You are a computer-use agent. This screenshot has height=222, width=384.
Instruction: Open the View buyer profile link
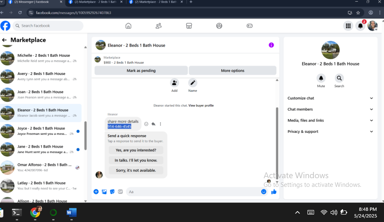coord(201,105)
